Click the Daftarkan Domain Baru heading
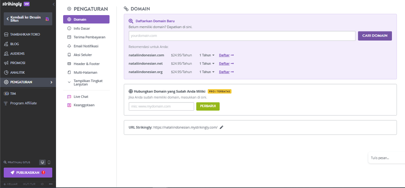 tap(155, 21)
